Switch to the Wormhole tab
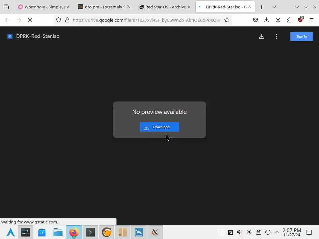The height and width of the screenshot is (239, 319). [44, 7]
